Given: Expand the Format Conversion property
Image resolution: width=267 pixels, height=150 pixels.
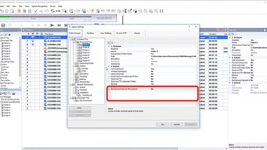Looking at the screenshot, I should tap(109, 71).
